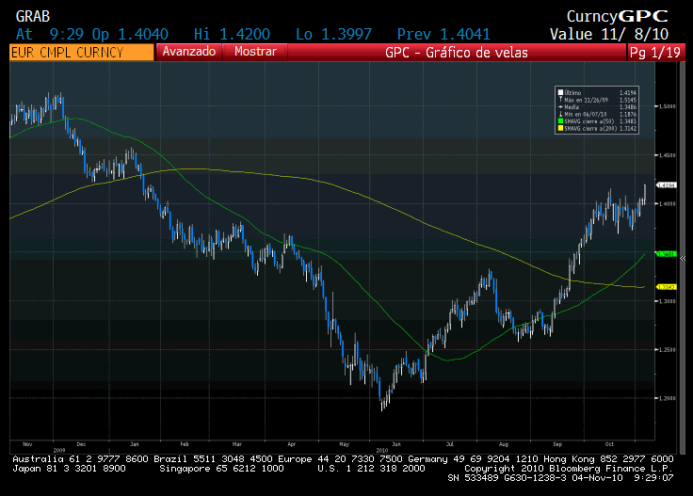693x496 pixels.
Task: Click the white Último swatch in the legend
Action: tap(560, 92)
